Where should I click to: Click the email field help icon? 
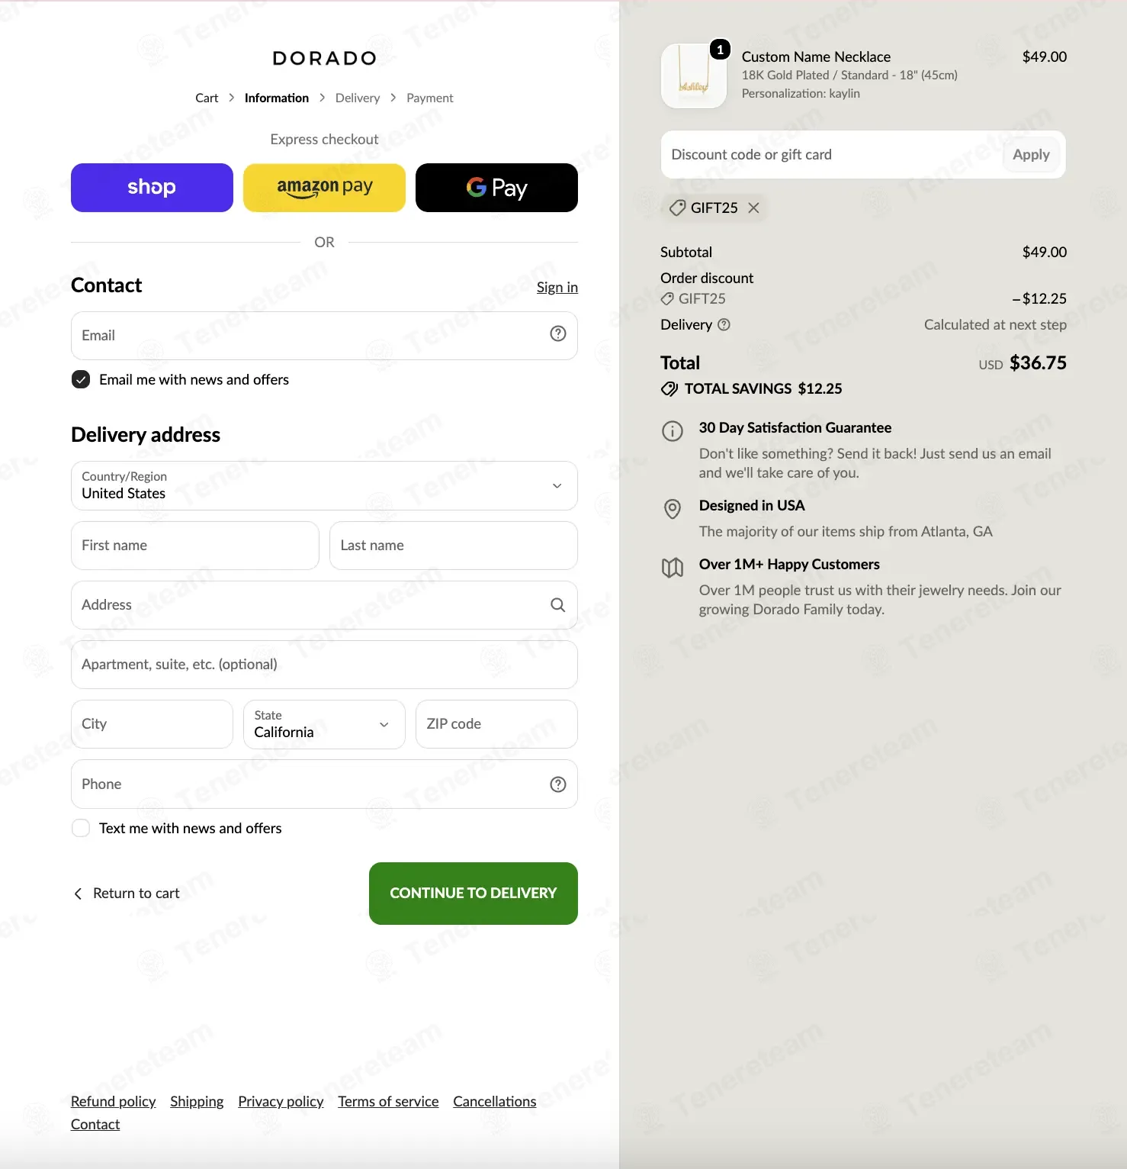point(558,333)
